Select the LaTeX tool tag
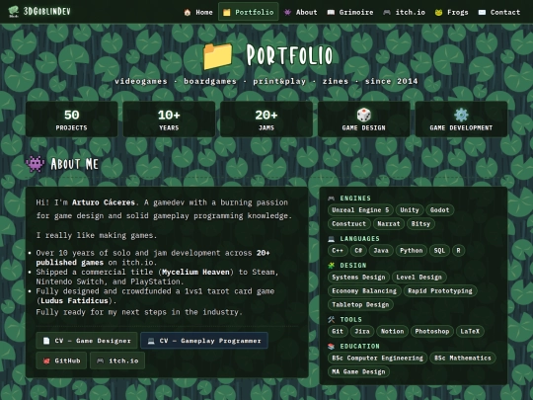The image size is (533, 400). coord(470,331)
